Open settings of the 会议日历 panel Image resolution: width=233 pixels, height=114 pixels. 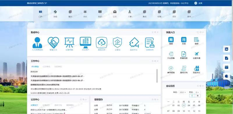[200, 86]
